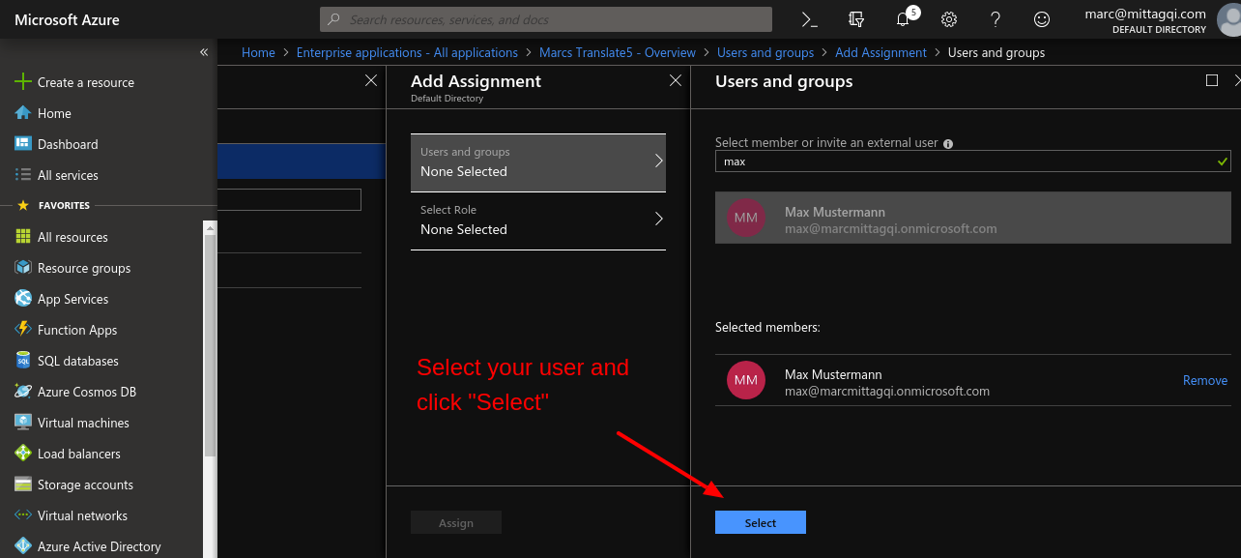Click the Resource groups cube icon
Screen dimensions: 1241x558
coord(23,268)
